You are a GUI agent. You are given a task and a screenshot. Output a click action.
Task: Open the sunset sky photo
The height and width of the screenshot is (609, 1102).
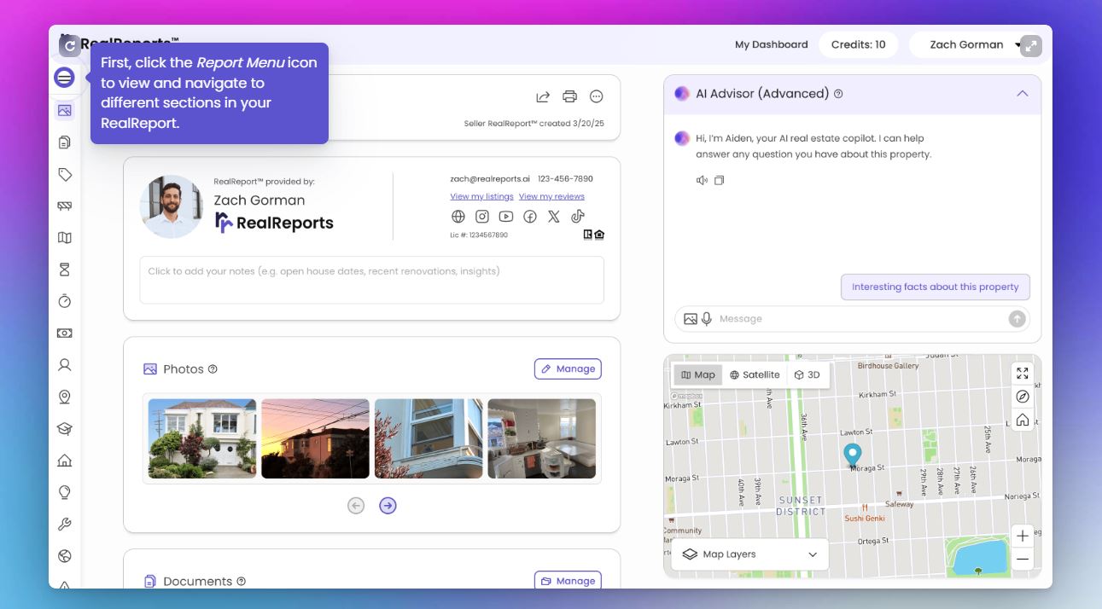pyautogui.click(x=315, y=438)
